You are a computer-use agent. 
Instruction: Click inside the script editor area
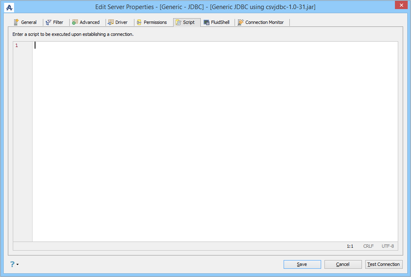coord(215,141)
